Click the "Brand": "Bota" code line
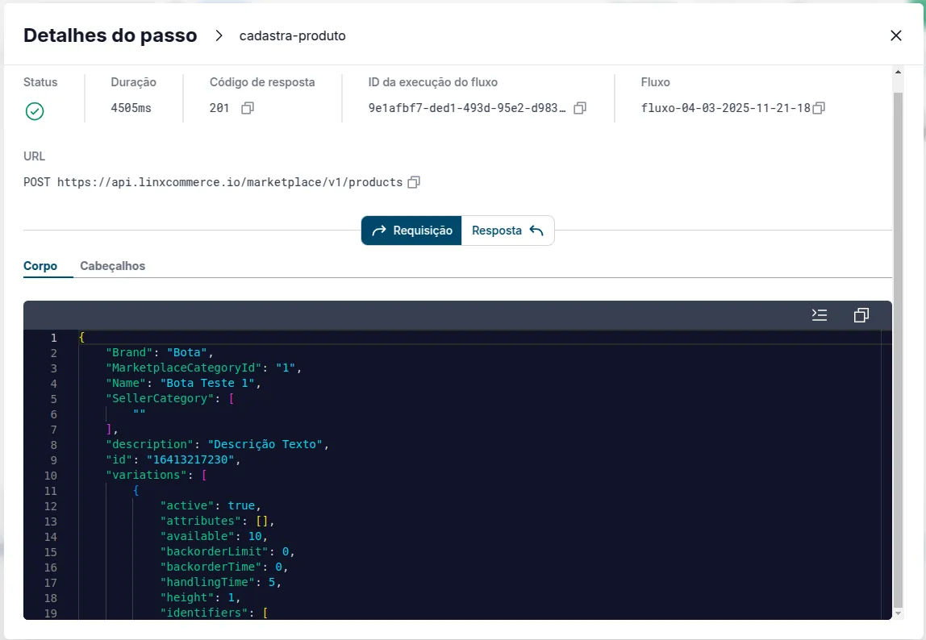 pyautogui.click(x=160, y=352)
